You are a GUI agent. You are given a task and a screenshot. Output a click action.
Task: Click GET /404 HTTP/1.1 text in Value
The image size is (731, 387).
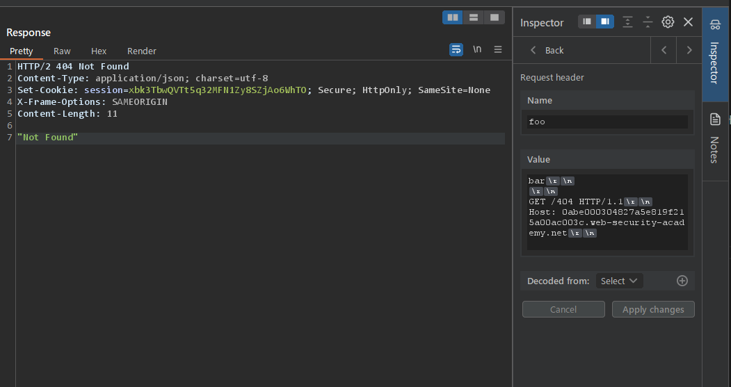576,201
